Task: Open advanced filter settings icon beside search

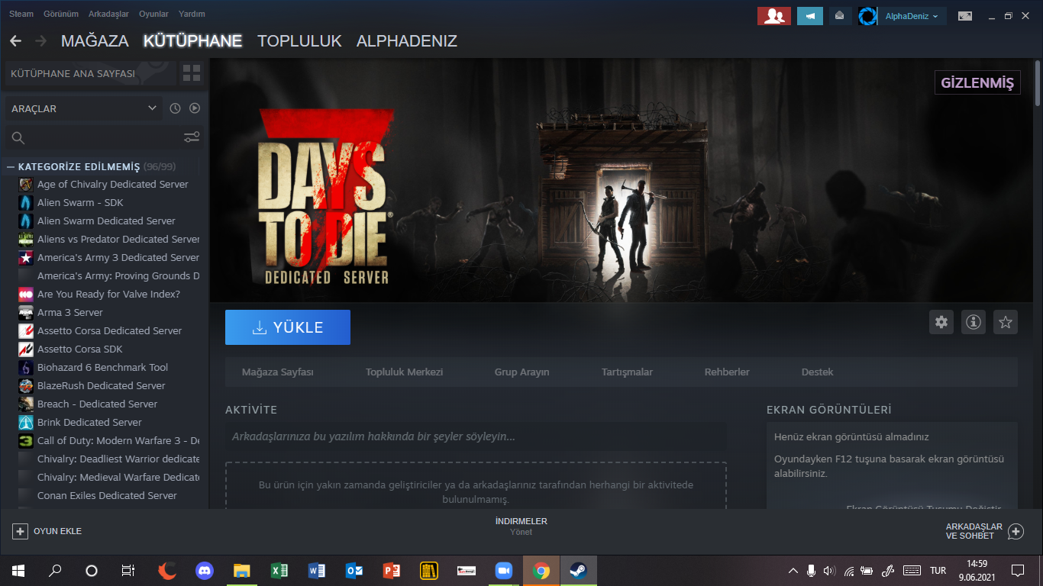Action: (192, 137)
